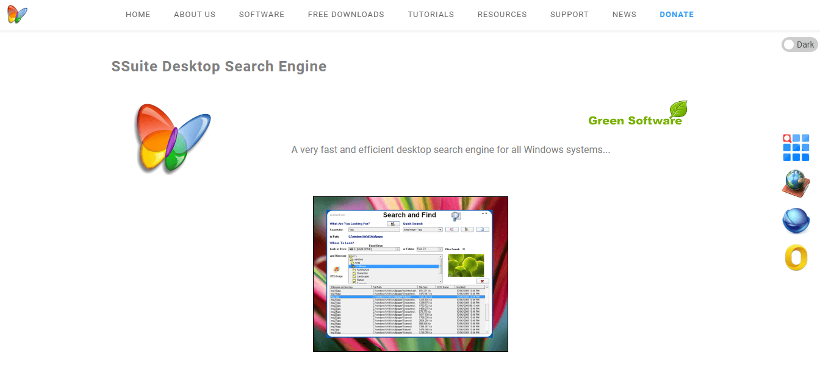Click the orange O icon in the right sidebar
Viewport: 820px width, 378px height.
tap(795, 258)
